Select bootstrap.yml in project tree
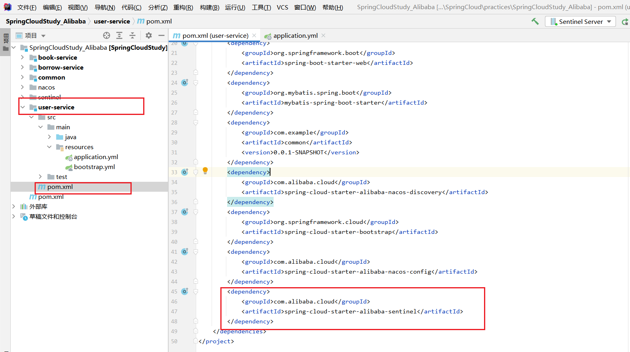The image size is (630, 352). [94, 167]
